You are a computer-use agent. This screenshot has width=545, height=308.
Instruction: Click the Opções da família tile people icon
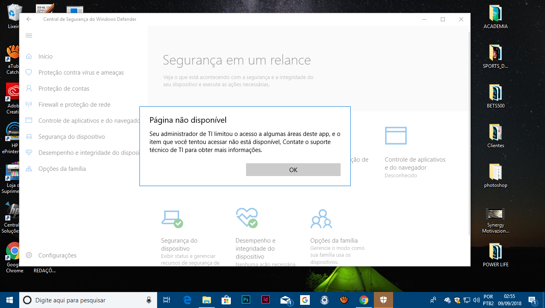[x=321, y=219]
